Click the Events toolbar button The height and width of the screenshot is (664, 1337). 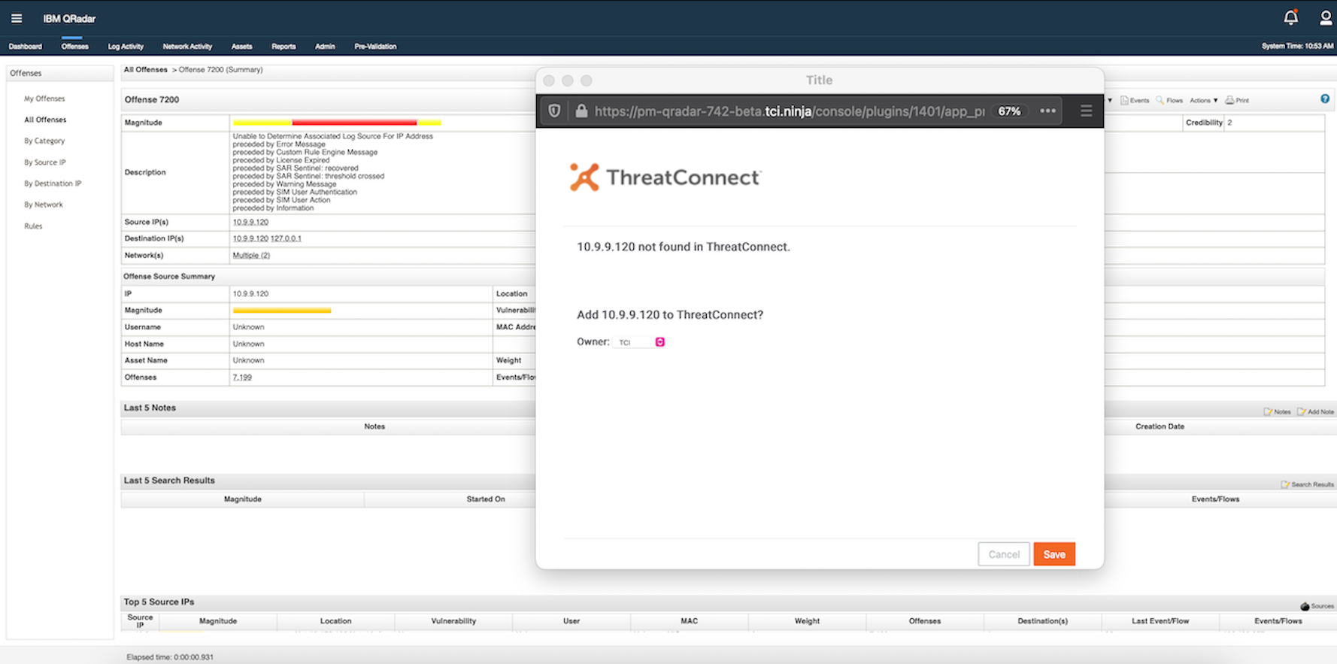pos(1135,100)
